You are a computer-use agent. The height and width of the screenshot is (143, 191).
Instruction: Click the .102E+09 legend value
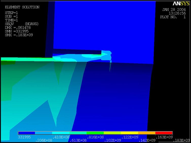[x=113, y=140]
